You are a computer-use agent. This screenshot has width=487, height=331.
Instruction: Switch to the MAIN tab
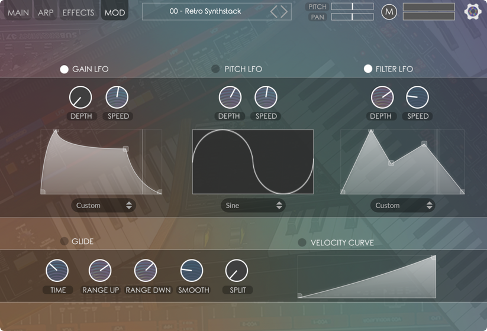pos(18,12)
